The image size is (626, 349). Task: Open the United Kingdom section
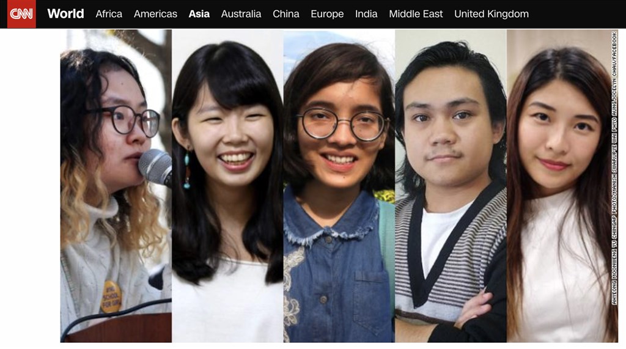pos(491,14)
